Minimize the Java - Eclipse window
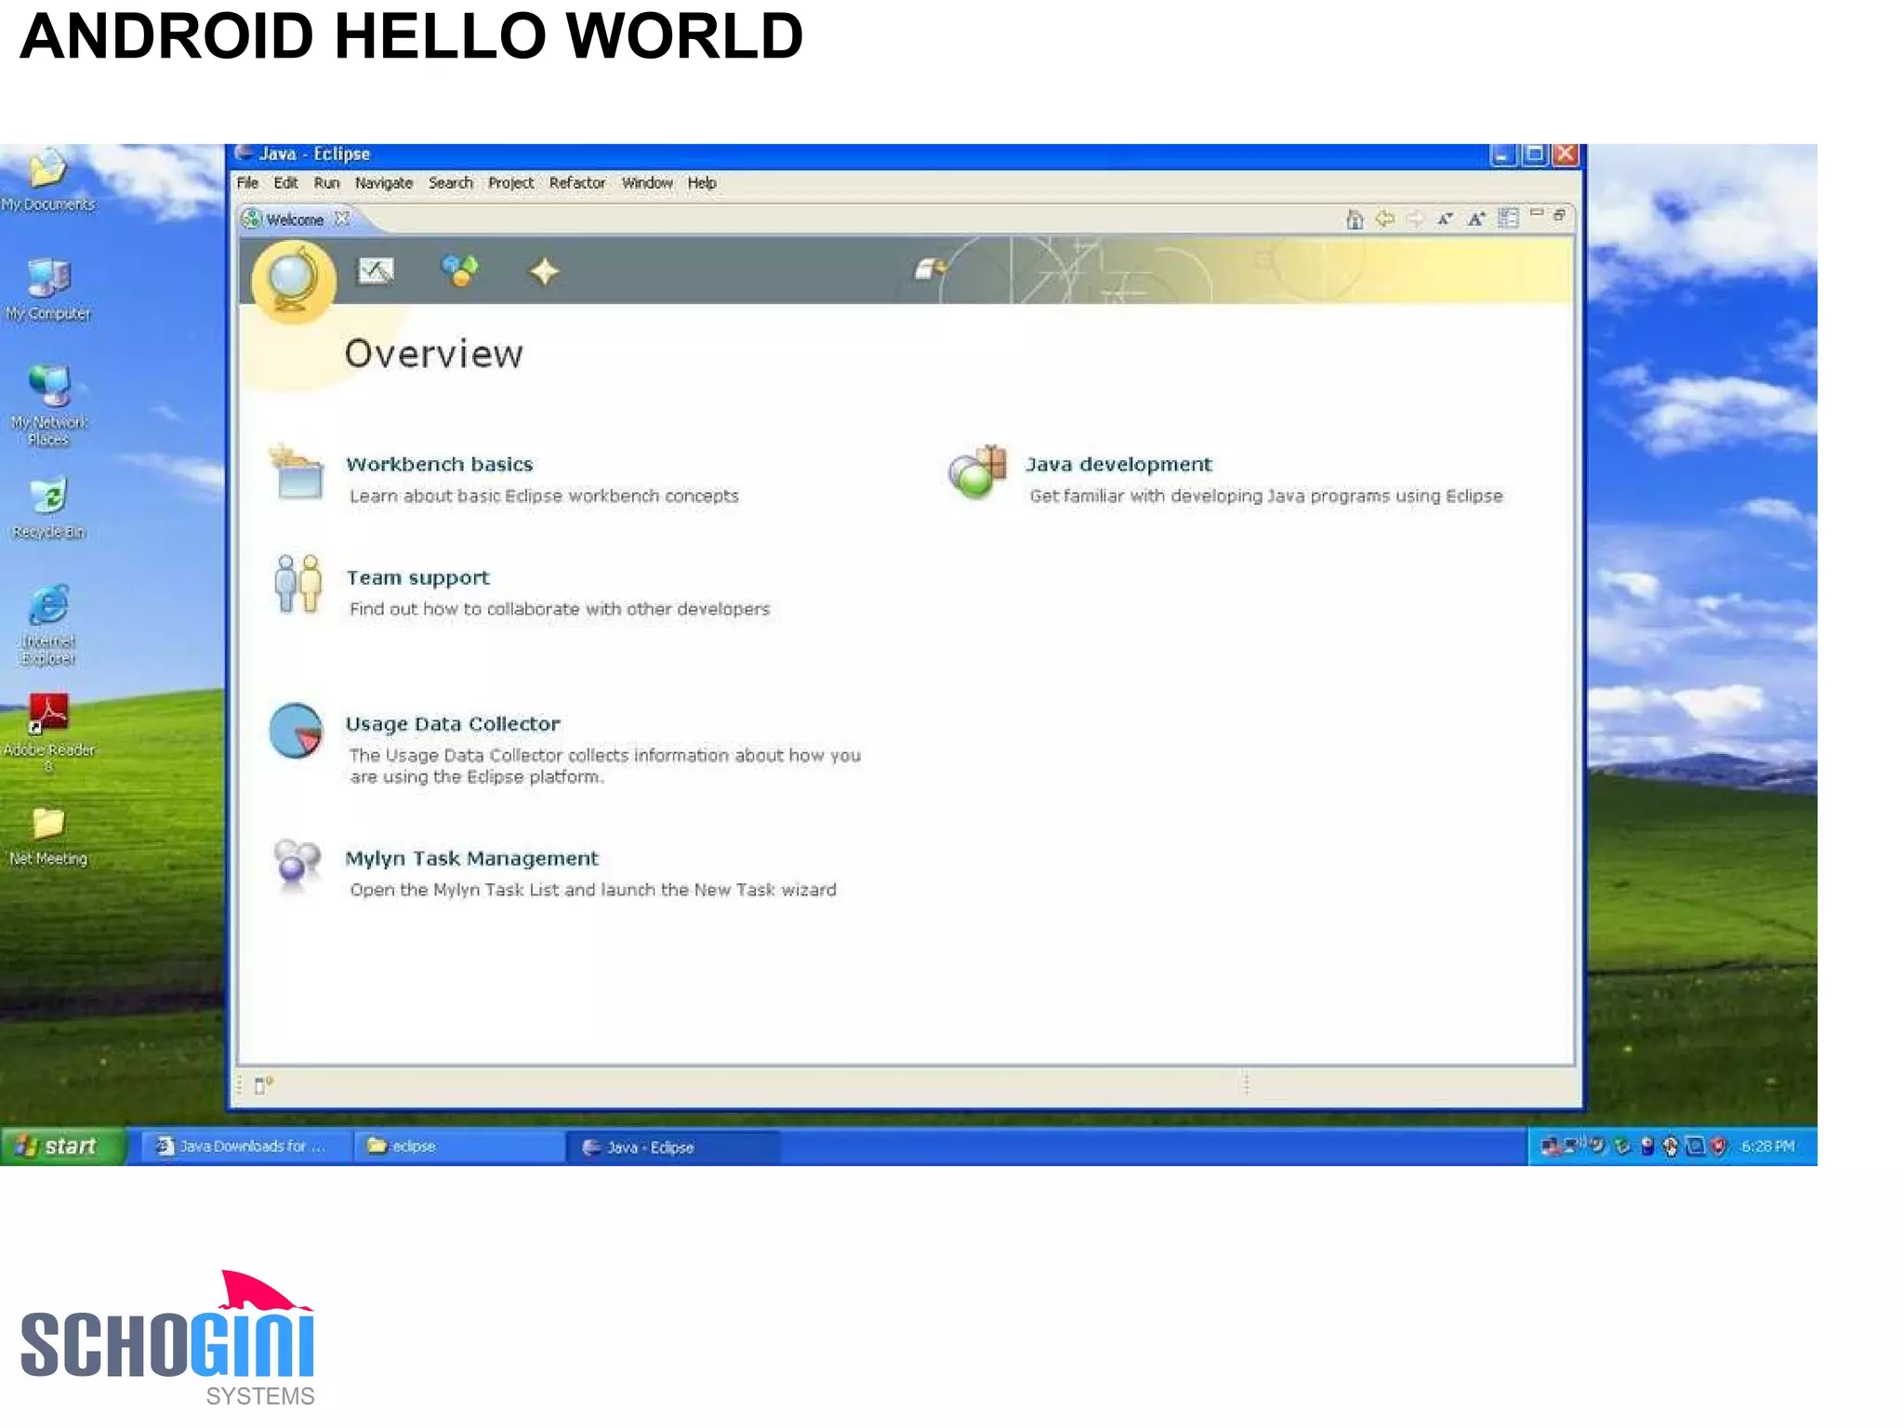1904x1428 pixels. click(1503, 154)
